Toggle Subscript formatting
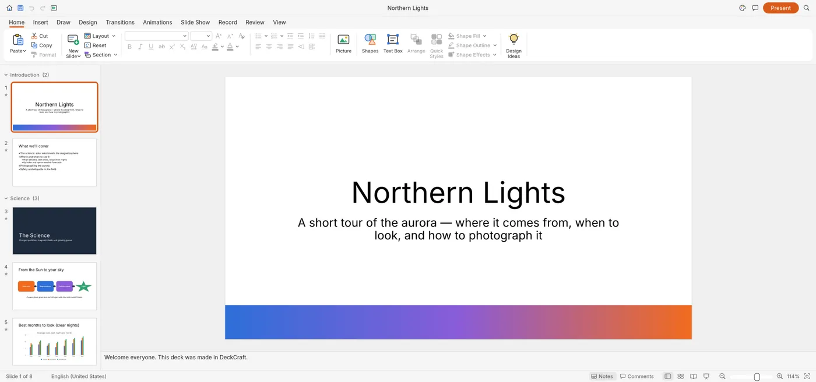The height and width of the screenshot is (382, 816). pos(183,47)
